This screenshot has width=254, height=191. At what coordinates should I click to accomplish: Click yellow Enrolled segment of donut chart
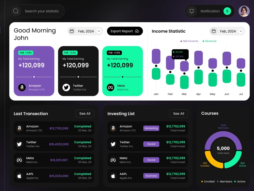click(213, 161)
